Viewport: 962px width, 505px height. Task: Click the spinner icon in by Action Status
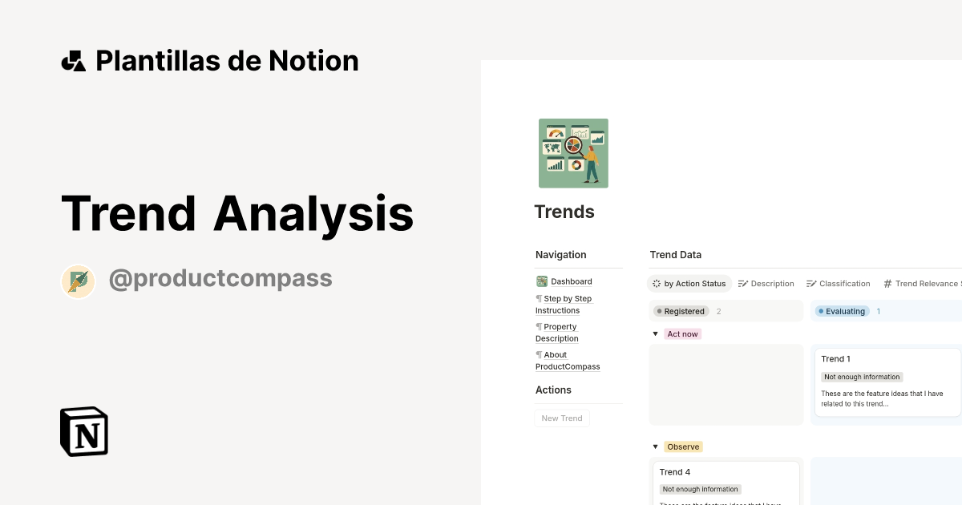coord(657,283)
